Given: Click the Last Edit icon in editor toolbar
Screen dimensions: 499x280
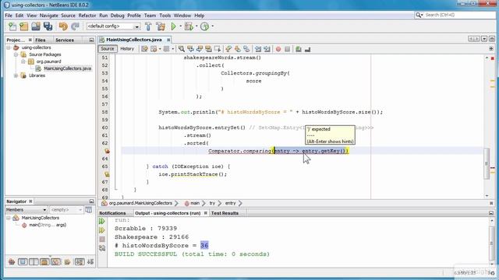Looking at the screenshot, I should point(145,49).
